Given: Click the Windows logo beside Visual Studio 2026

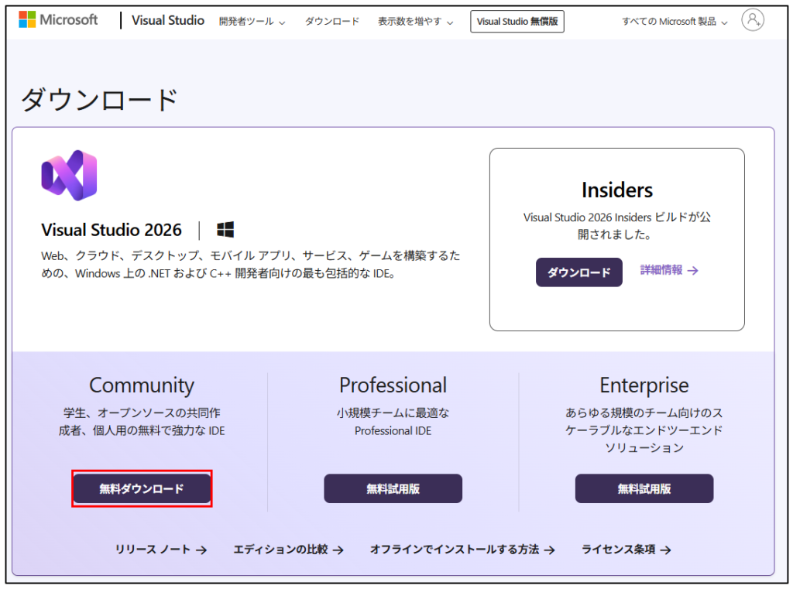Looking at the screenshot, I should 225,230.
